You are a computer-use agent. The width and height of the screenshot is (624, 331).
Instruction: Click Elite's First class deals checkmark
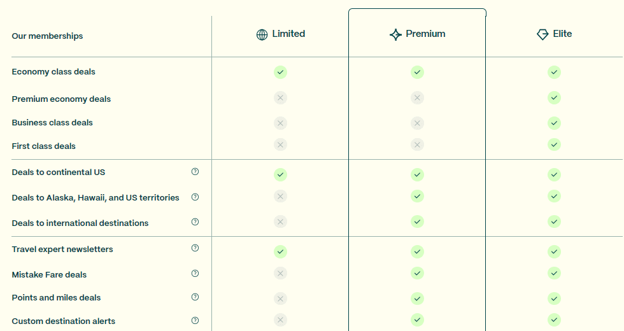point(554,144)
